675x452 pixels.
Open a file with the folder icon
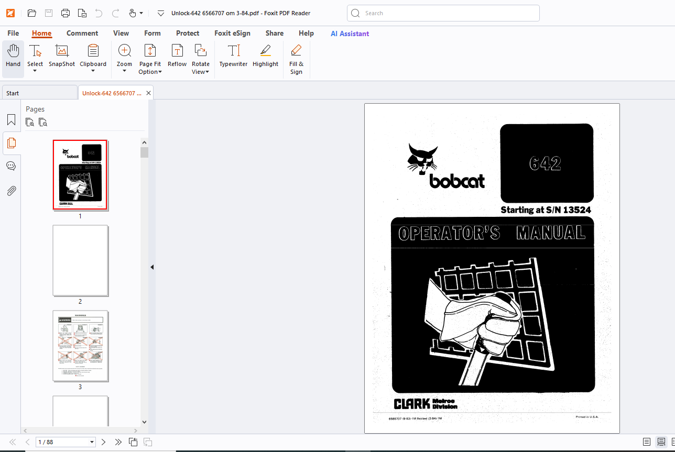[x=32, y=13]
